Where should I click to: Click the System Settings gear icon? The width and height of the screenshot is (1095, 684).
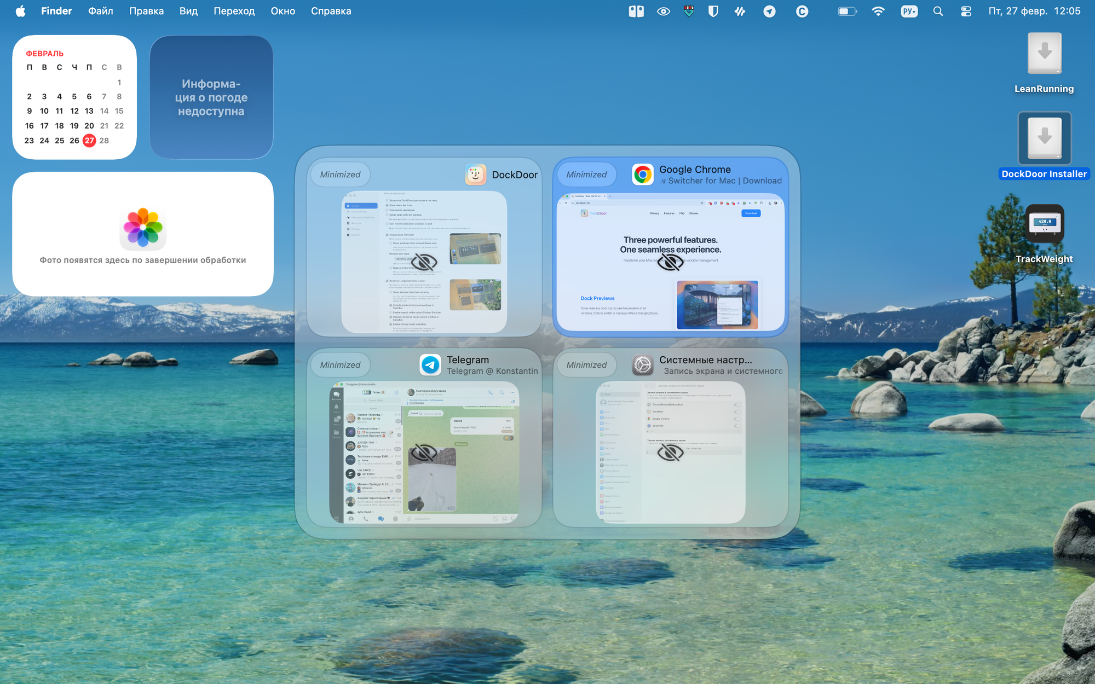643,365
